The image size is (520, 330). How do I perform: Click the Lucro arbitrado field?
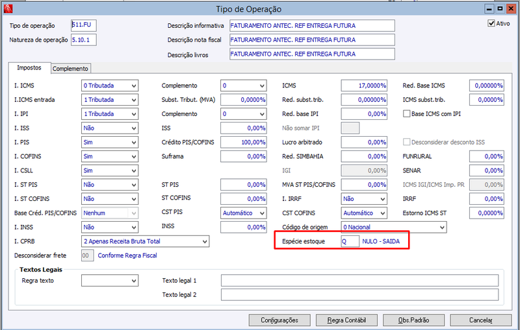click(364, 143)
